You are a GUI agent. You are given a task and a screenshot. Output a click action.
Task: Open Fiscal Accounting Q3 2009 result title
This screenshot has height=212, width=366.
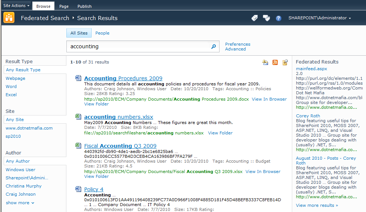pos(120,146)
